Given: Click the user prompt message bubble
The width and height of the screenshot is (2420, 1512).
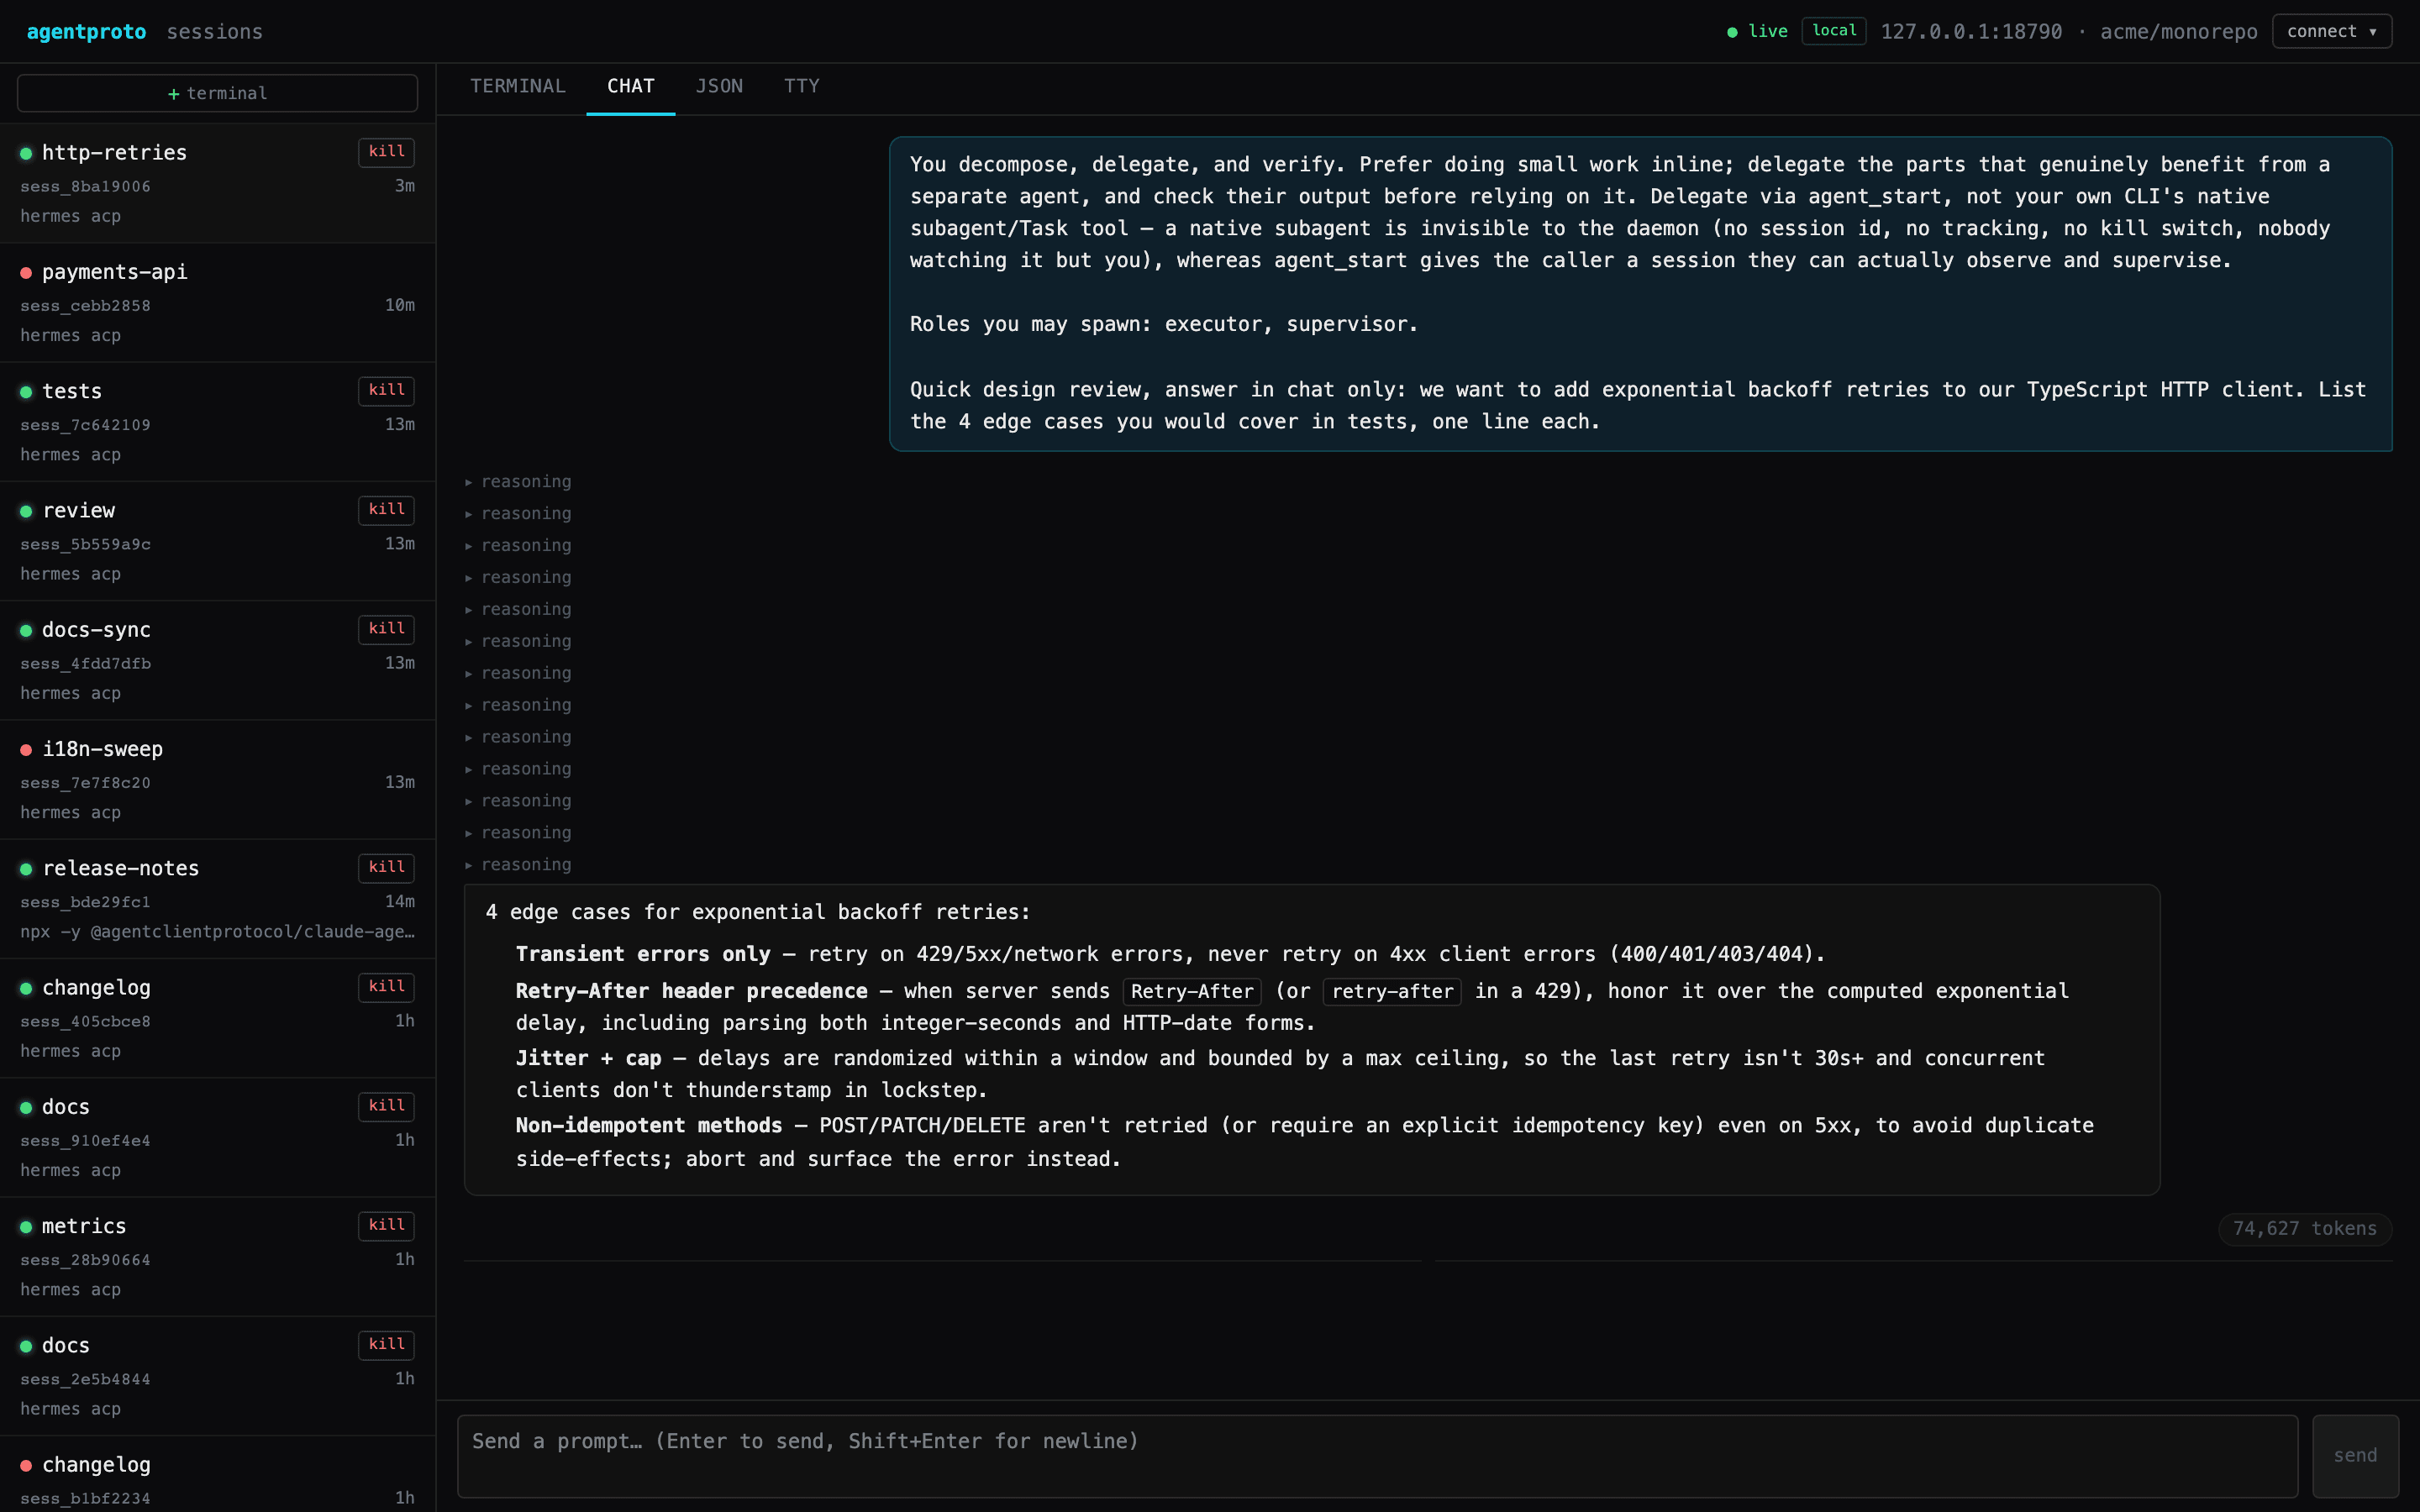Looking at the screenshot, I should tap(1640, 294).
